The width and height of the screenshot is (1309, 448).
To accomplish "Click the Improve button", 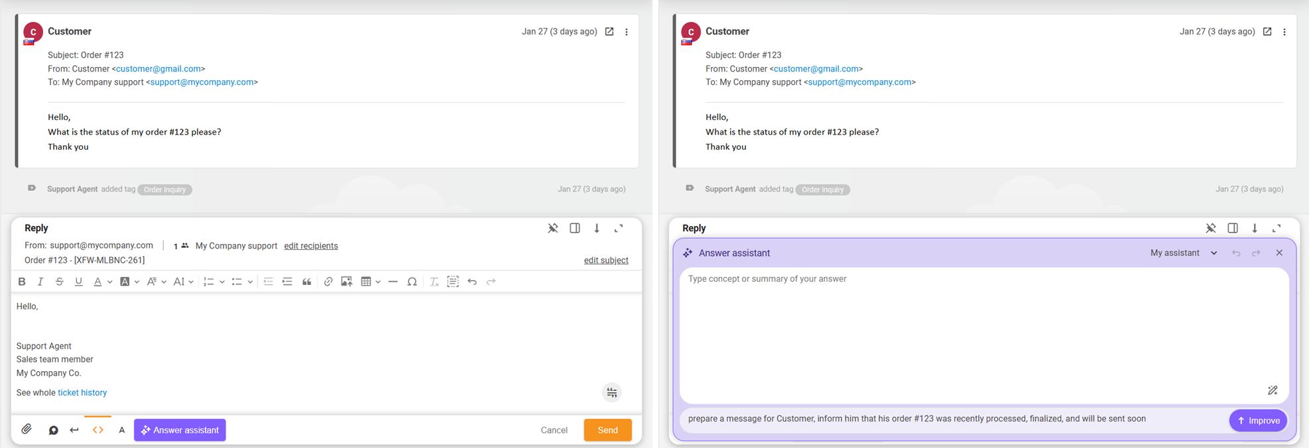I will coord(1257,420).
